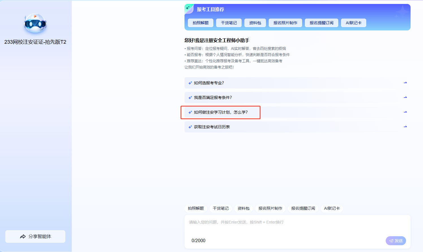Open 拍照解题 in top tools banner

coord(201,23)
